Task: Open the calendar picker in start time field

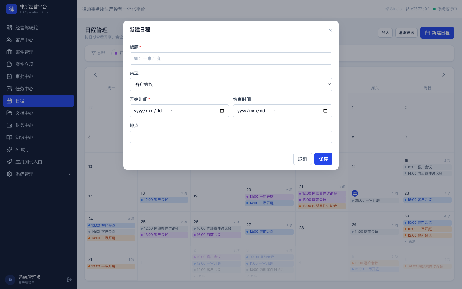Action: (x=222, y=111)
